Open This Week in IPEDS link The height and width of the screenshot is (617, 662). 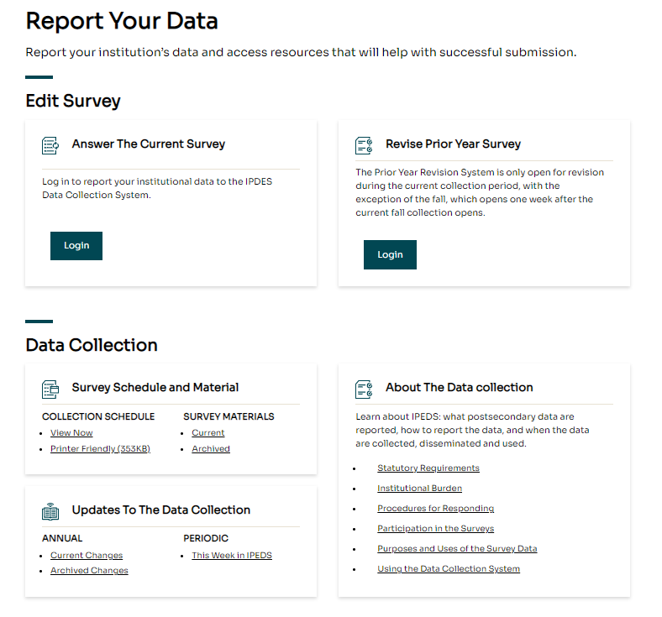click(x=232, y=556)
